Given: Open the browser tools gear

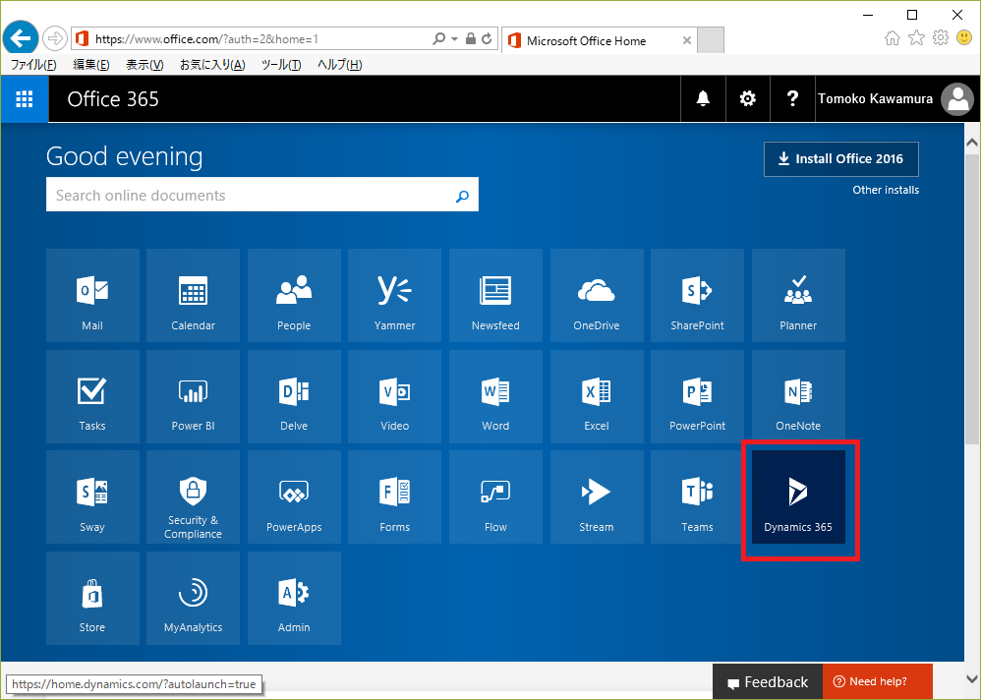Looking at the screenshot, I should click(x=941, y=38).
